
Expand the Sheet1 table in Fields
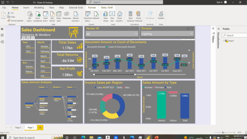point(223,41)
